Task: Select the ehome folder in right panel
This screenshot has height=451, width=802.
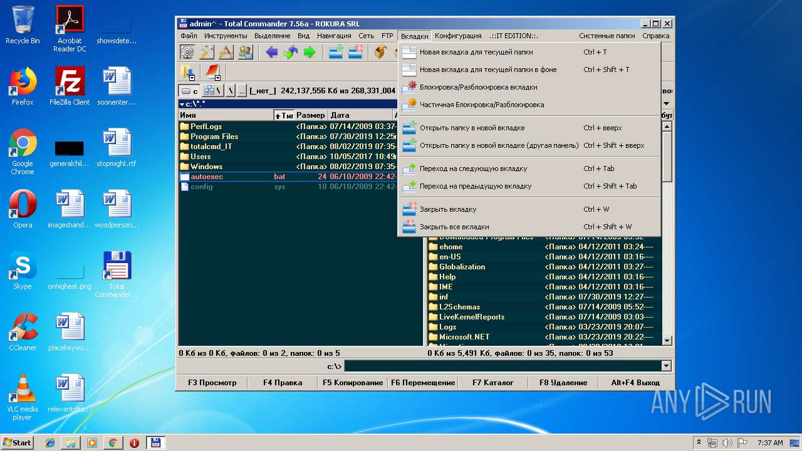Action: point(544,247)
